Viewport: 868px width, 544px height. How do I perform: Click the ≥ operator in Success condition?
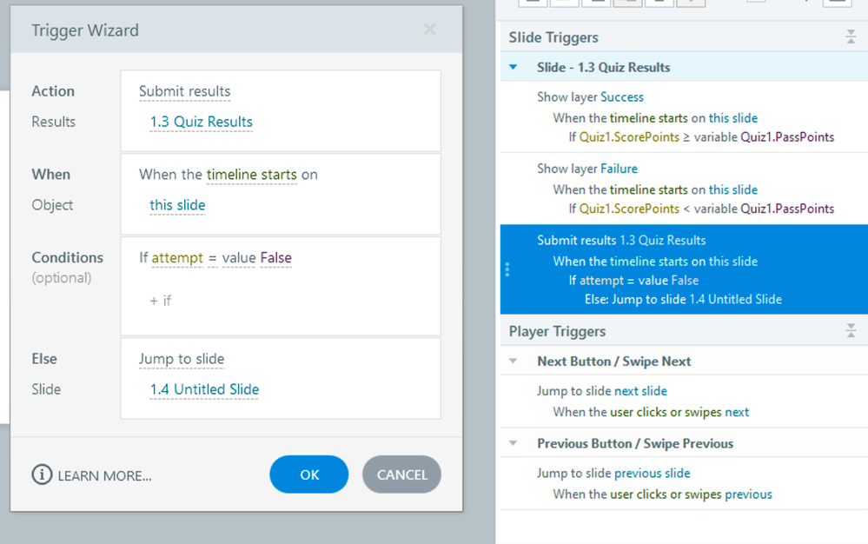point(686,137)
